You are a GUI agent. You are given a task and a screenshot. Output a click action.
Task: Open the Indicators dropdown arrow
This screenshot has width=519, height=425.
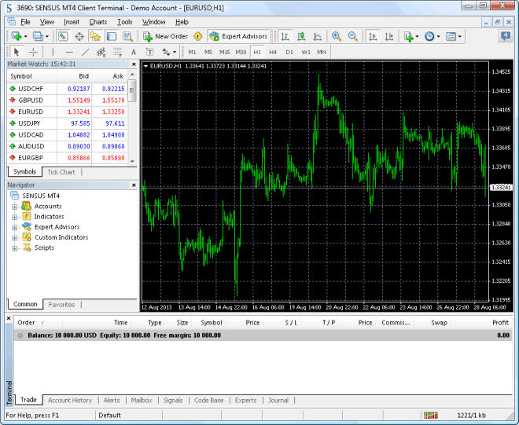point(417,36)
